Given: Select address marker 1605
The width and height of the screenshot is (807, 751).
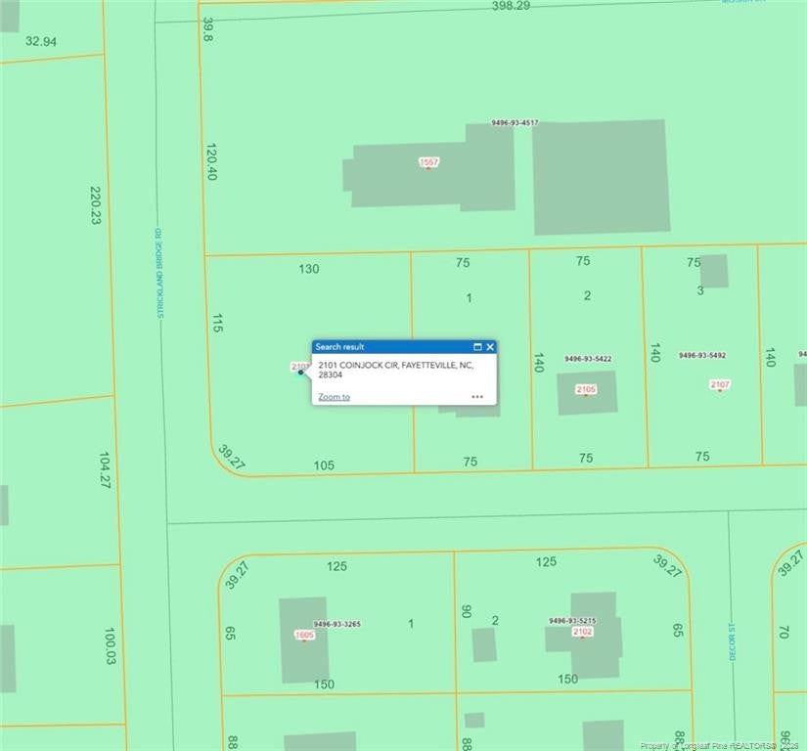Looking at the screenshot, I should coord(304,636).
